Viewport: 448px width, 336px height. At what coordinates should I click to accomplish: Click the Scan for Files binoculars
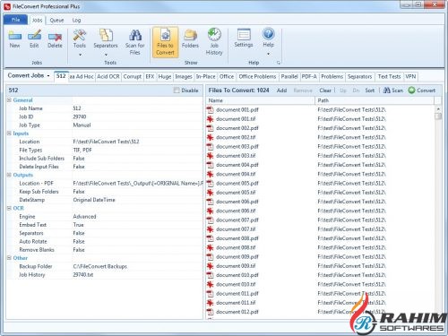[135, 35]
